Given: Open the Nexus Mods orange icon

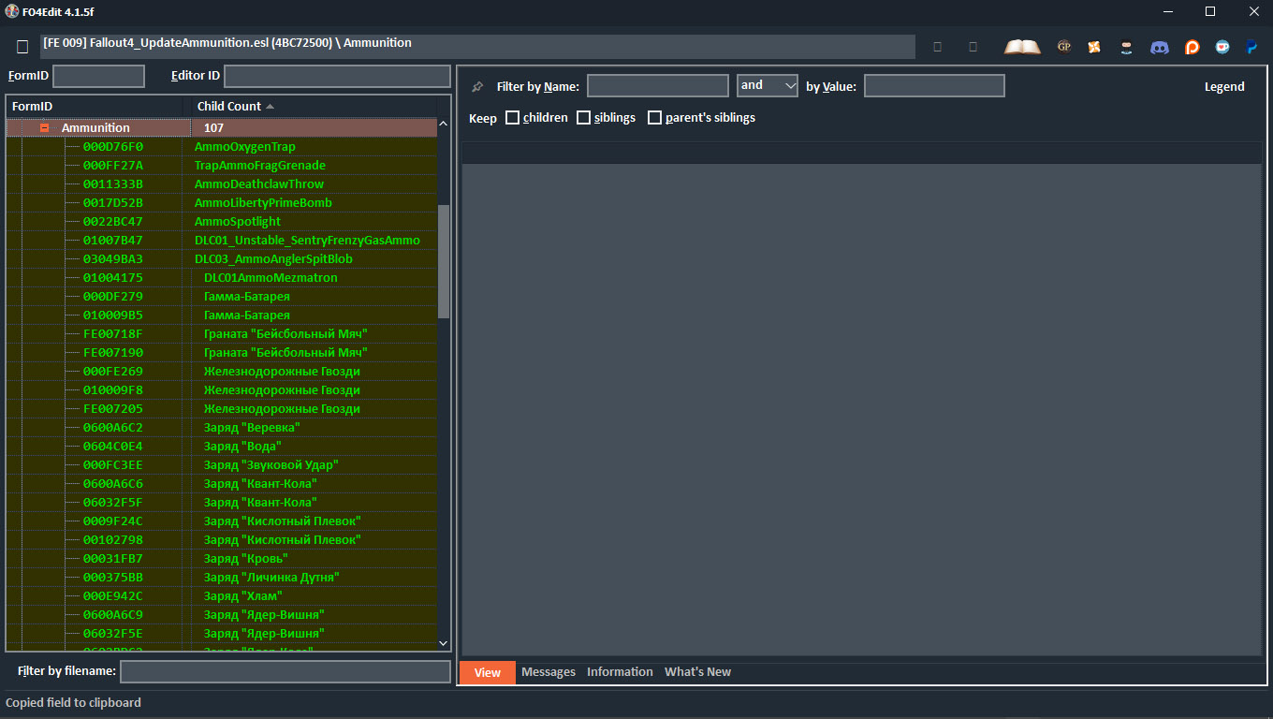Looking at the screenshot, I should [1094, 47].
